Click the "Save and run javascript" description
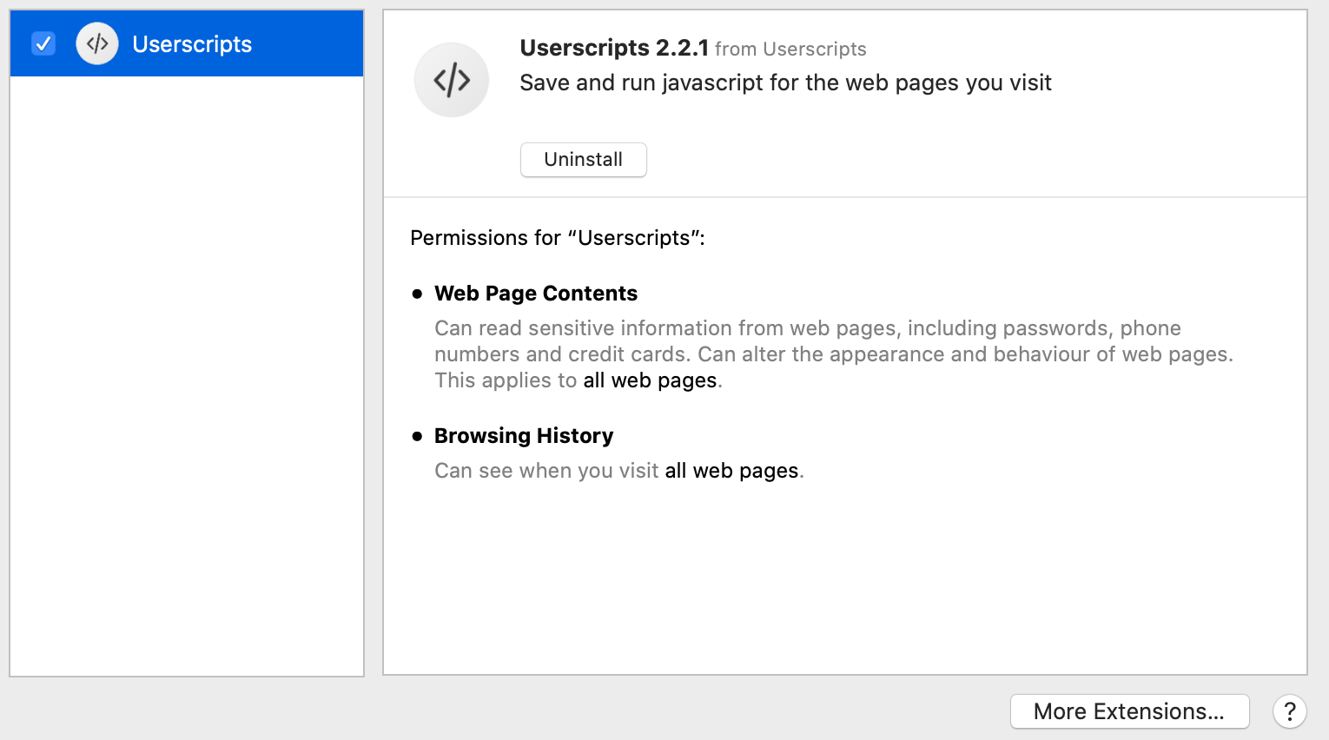1329x740 pixels. [x=785, y=83]
